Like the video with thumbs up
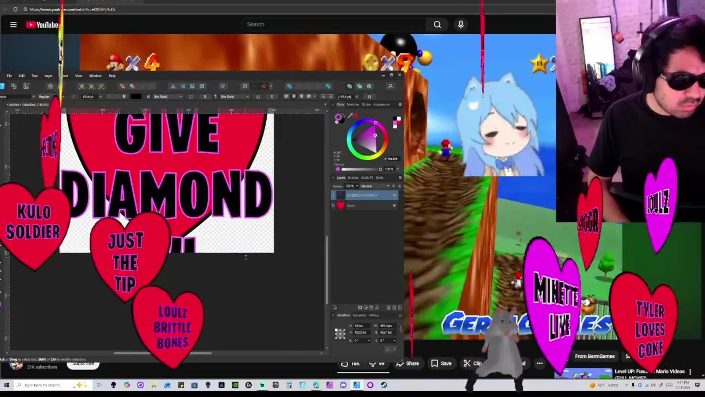This screenshot has width=705, height=397. (350, 363)
